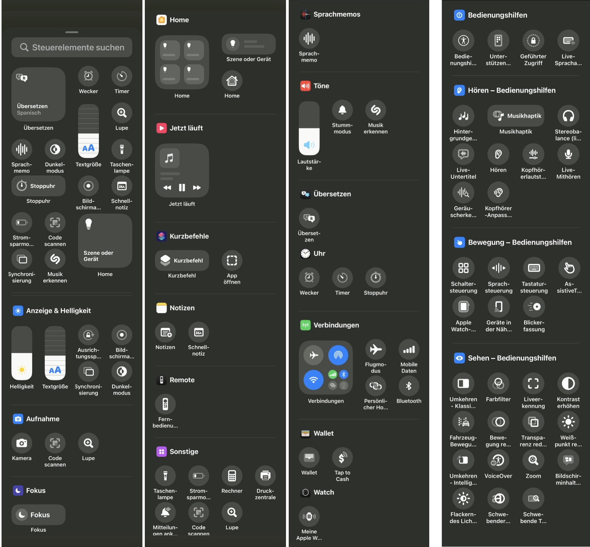Select the four-light Home grid tile
This screenshot has height=547, width=590.
(182, 62)
